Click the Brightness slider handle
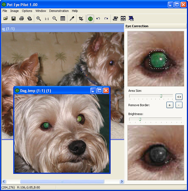 click(140, 119)
